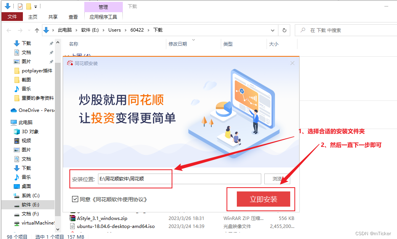Open the recent locations dropdown chevron
Image resolution: width=397 pixels, height=239 pixels.
pos(29,30)
